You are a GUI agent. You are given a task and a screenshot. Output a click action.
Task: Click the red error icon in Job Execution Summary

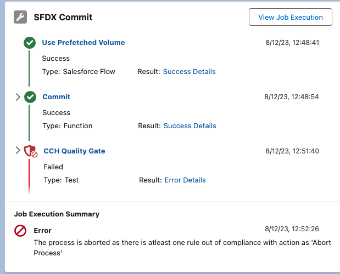[x=20, y=231]
